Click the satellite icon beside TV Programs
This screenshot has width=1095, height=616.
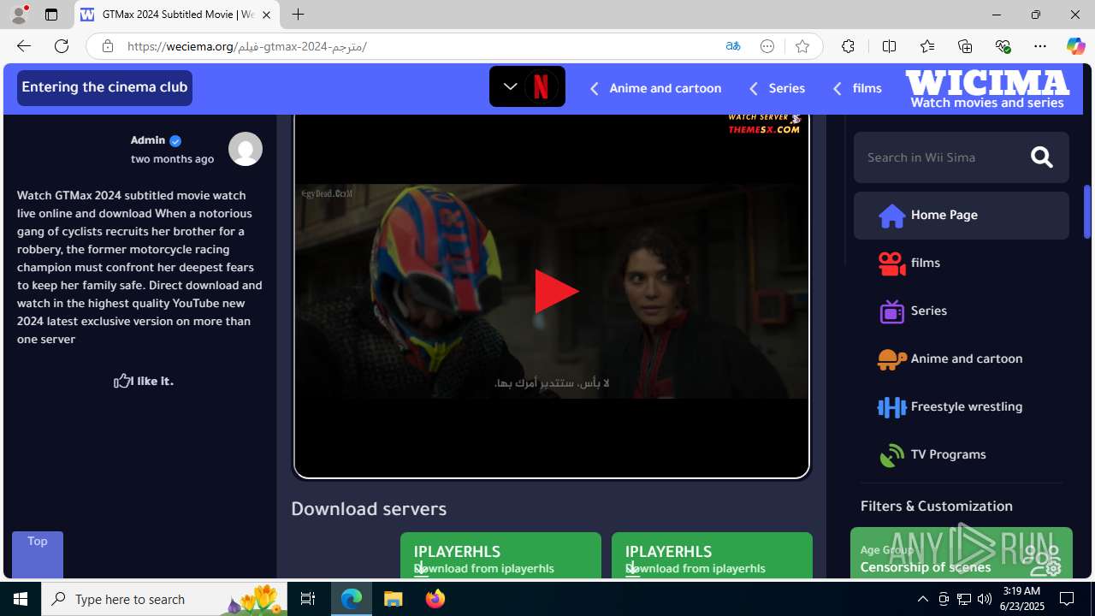pyautogui.click(x=891, y=455)
